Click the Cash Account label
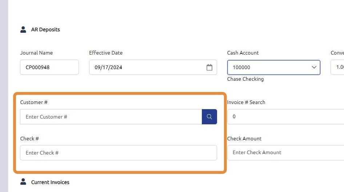Image resolution: width=344 pixels, height=192 pixels. 243,53
